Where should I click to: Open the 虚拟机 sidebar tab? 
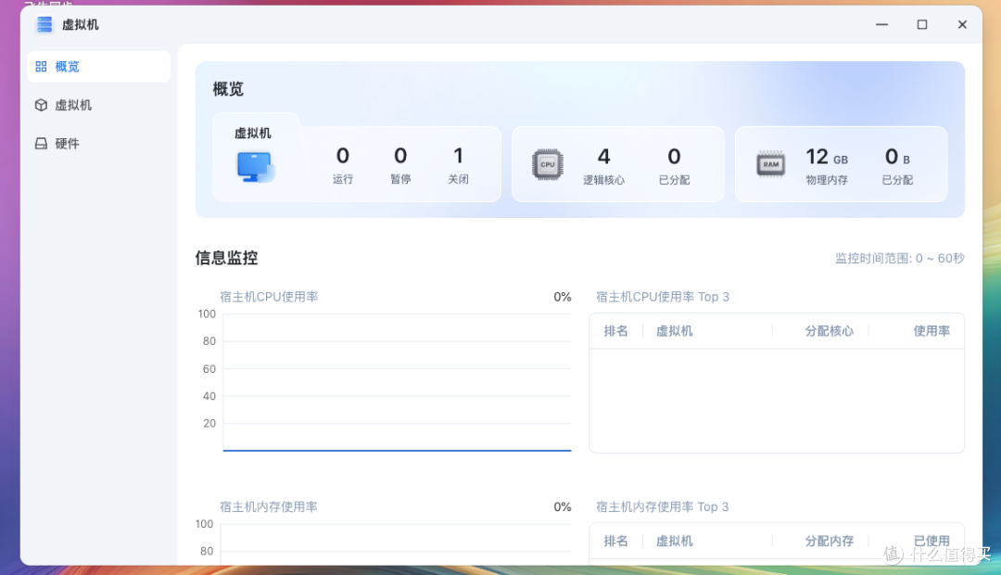[x=99, y=105]
